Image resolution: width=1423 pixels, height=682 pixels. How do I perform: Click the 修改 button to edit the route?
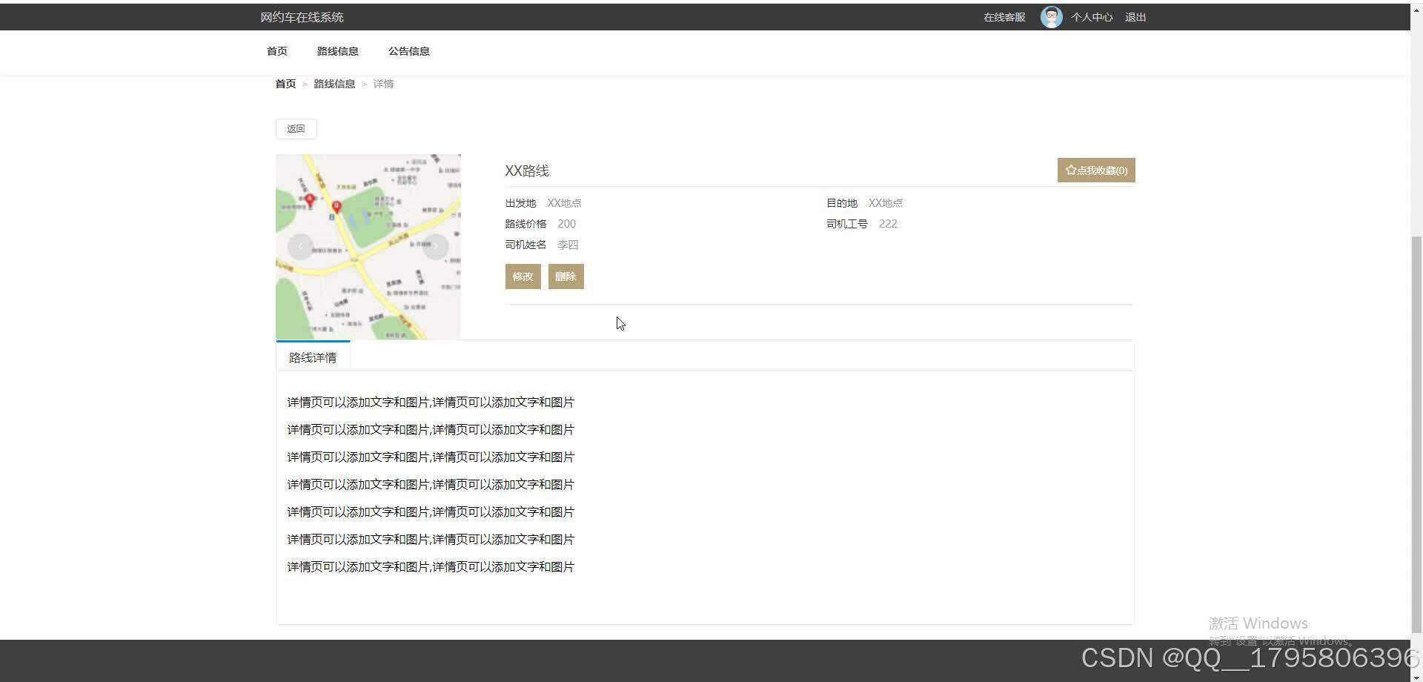tap(523, 276)
